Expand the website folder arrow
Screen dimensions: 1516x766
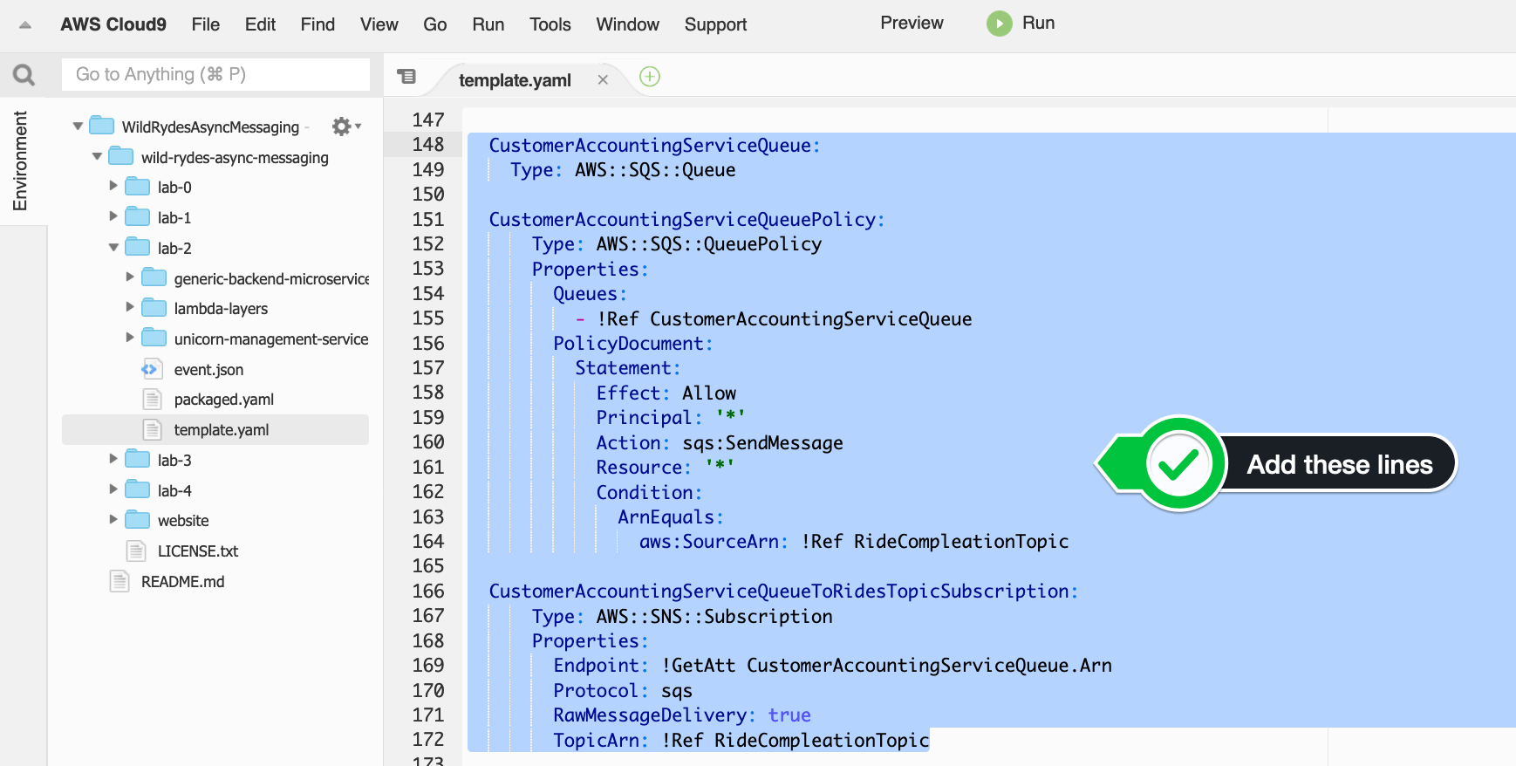(113, 519)
